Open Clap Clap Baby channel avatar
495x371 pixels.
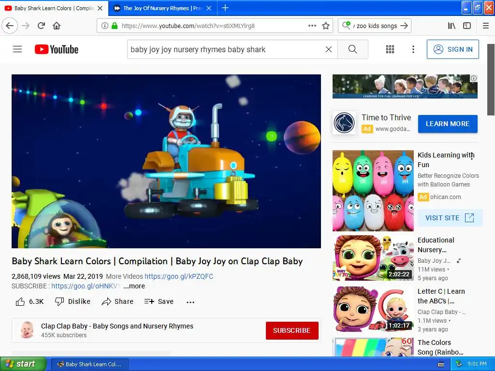(27, 330)
